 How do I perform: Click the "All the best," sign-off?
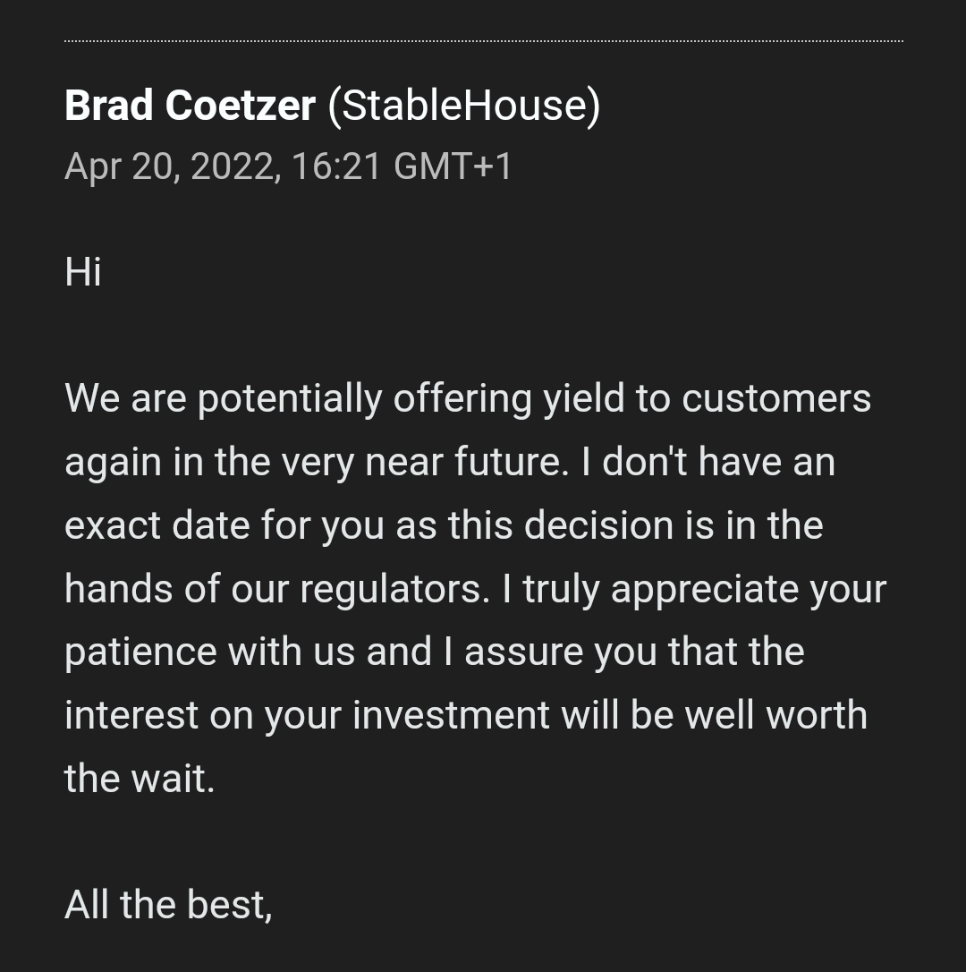click(x=168, y=905)
